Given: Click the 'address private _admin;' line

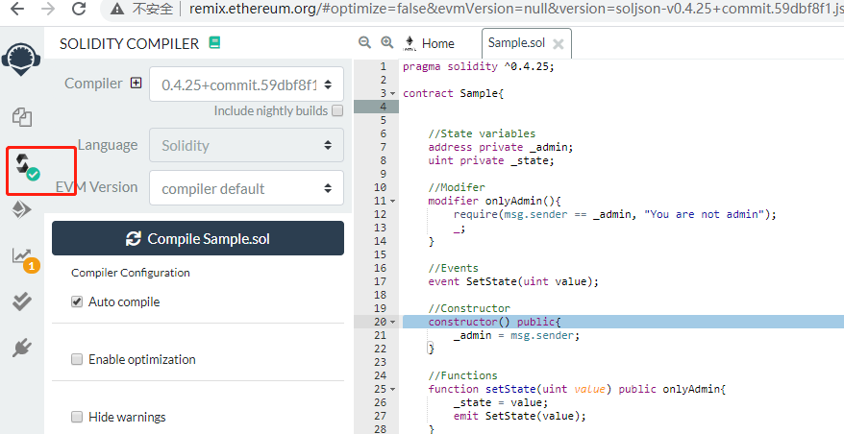Looking at the screenshot, I should (x=501, y=147).
